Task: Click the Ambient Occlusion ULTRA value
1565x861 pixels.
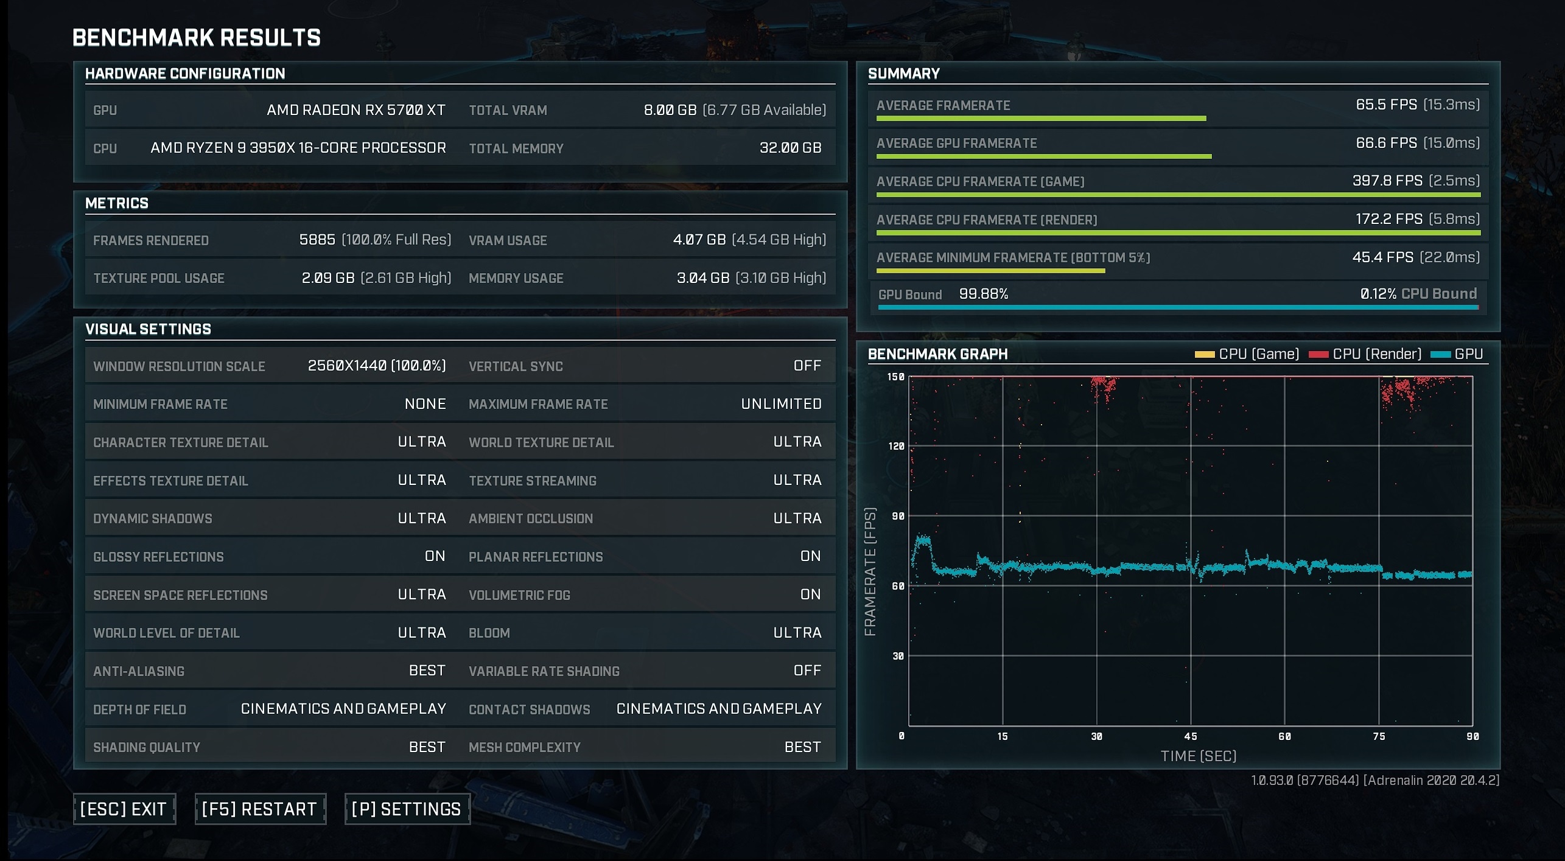Action: [797, 518]
